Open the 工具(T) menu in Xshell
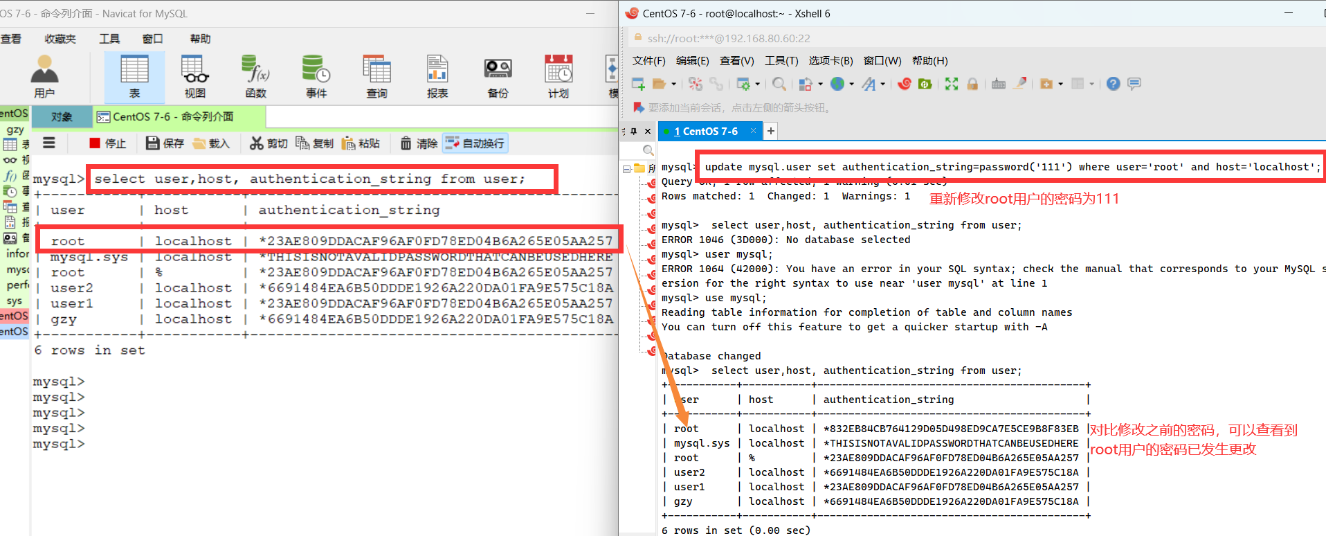 coord(781,61)
